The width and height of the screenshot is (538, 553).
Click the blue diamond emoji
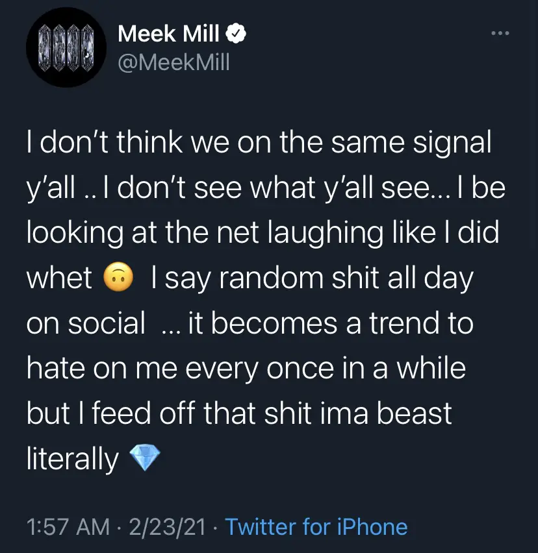pos(144,459)
